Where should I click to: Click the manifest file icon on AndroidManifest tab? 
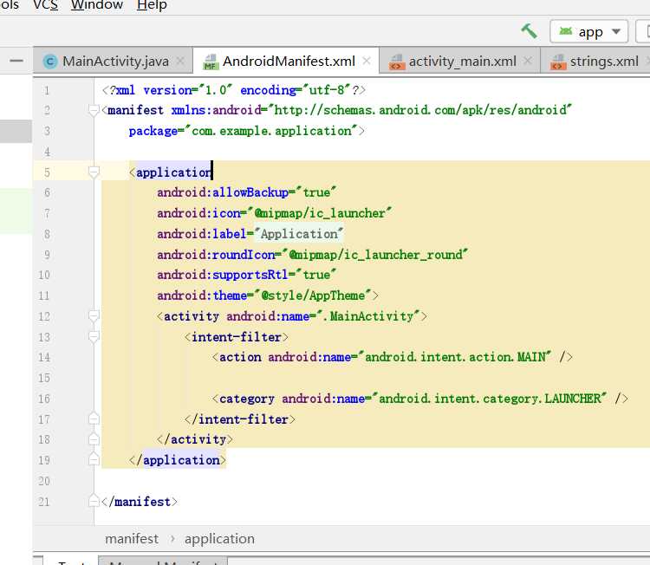tap(211, 62)
